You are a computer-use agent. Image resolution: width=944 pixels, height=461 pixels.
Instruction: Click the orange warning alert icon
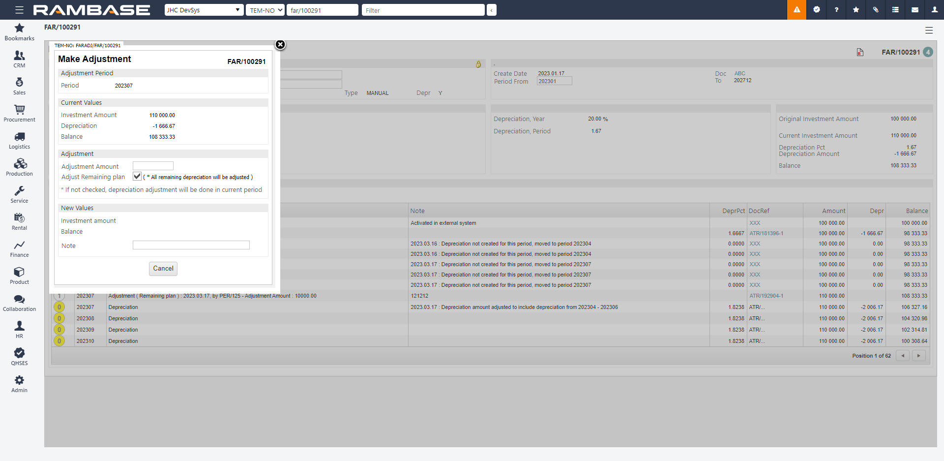click(796, 10)
